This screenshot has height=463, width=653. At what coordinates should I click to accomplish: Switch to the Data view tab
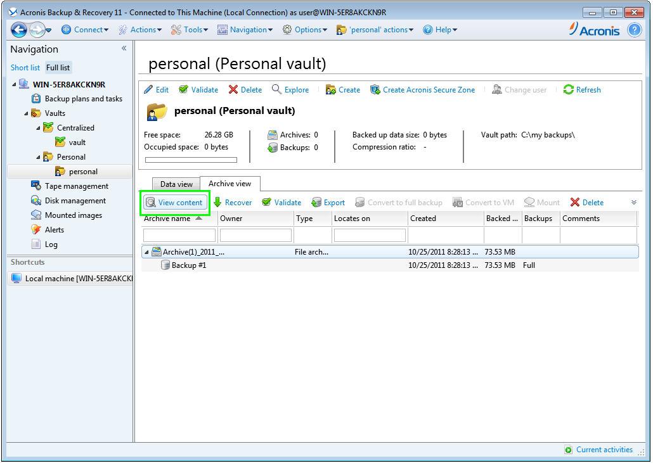click(x=176, y=184)
